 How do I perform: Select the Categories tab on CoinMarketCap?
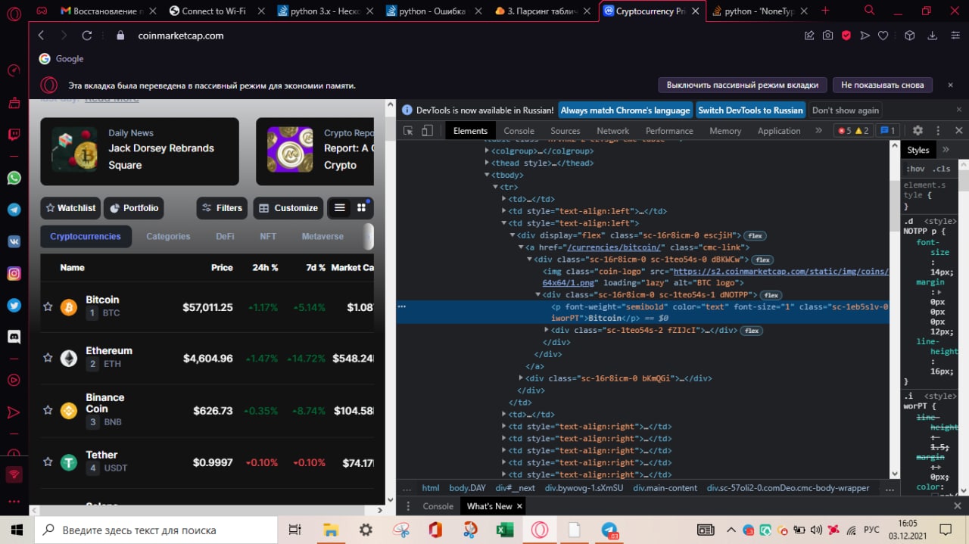[x=168, y=236]
